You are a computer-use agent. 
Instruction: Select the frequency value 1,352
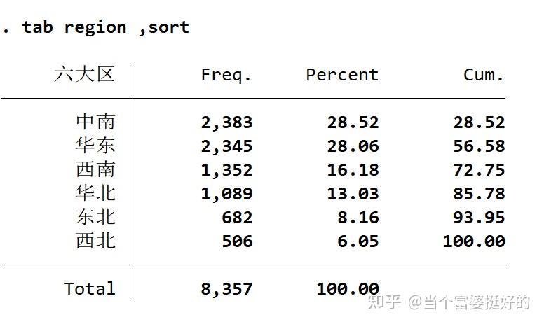(x=226, y=170)
